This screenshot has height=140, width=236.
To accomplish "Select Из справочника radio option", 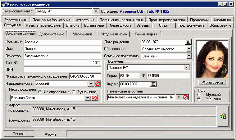I will tap(40, 92).
